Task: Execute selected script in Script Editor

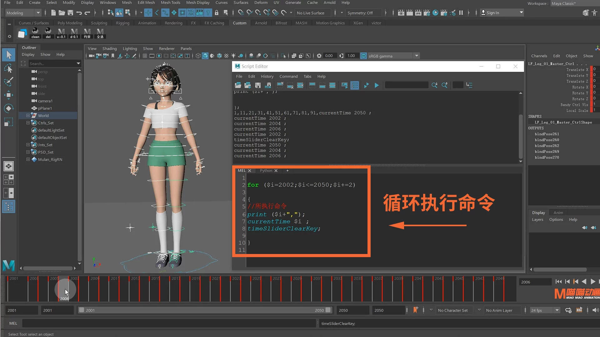Action: point(377,85)
